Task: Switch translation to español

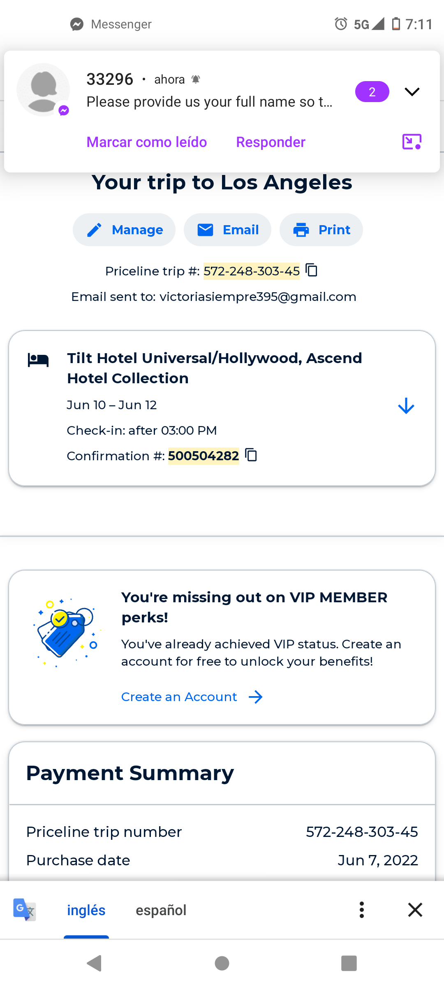Action: [161, 910]
